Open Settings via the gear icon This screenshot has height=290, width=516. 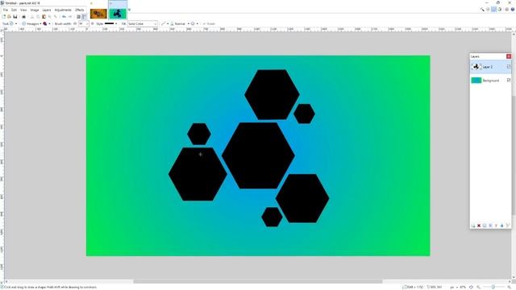coord(507,10)
